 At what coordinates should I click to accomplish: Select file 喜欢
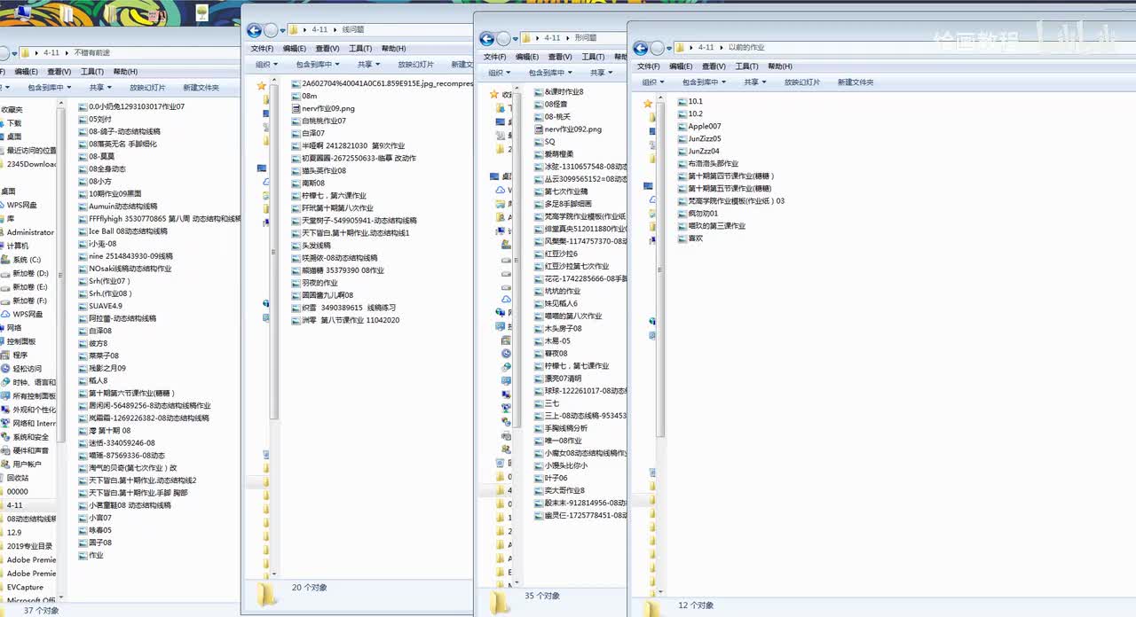[695, 238]
